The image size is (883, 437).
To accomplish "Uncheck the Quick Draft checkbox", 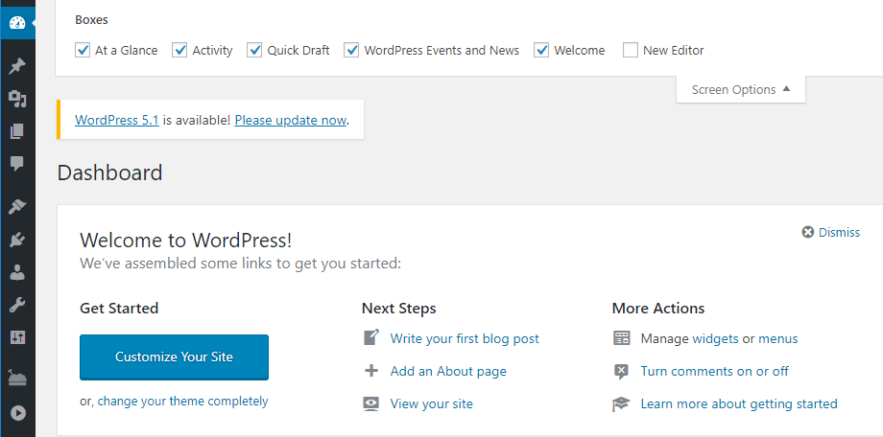I will tap(254, 50).
